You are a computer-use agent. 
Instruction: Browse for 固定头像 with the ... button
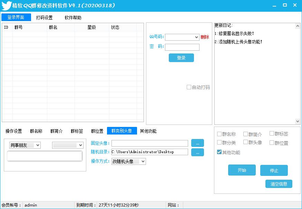pos(197,143)
